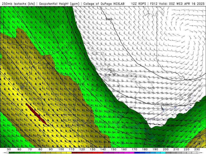Click the magenta segment of the color bar

(x=118, y=153)
